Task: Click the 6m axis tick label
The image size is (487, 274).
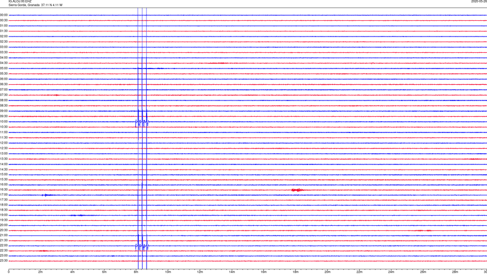Action: point(105,272)
